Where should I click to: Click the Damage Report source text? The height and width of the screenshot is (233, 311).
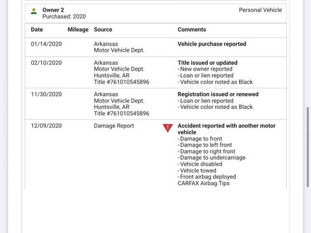[114, 126]
